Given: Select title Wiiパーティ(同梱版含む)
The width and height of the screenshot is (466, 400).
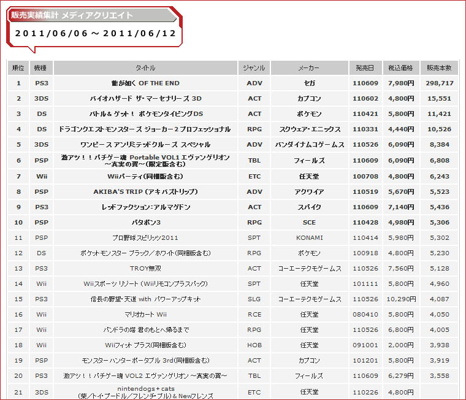Looking at the screenshot, I should pyautogui.click(x=145, y=176).
